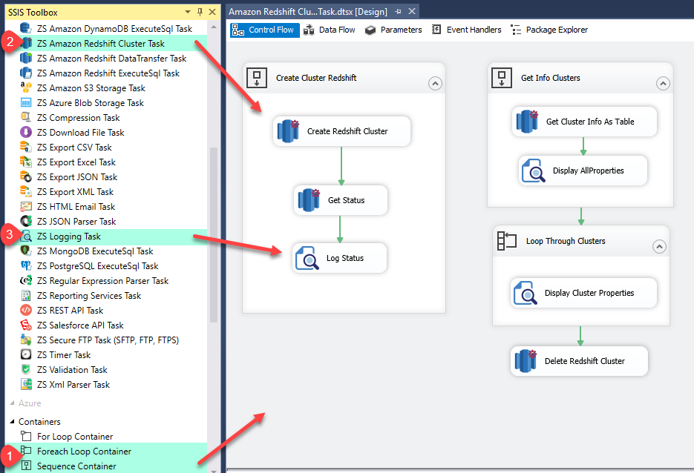This screenshot has height=473, width=694.
Task: Click the toolbox scroll up arrow
Action: click(x=213, y=27)
